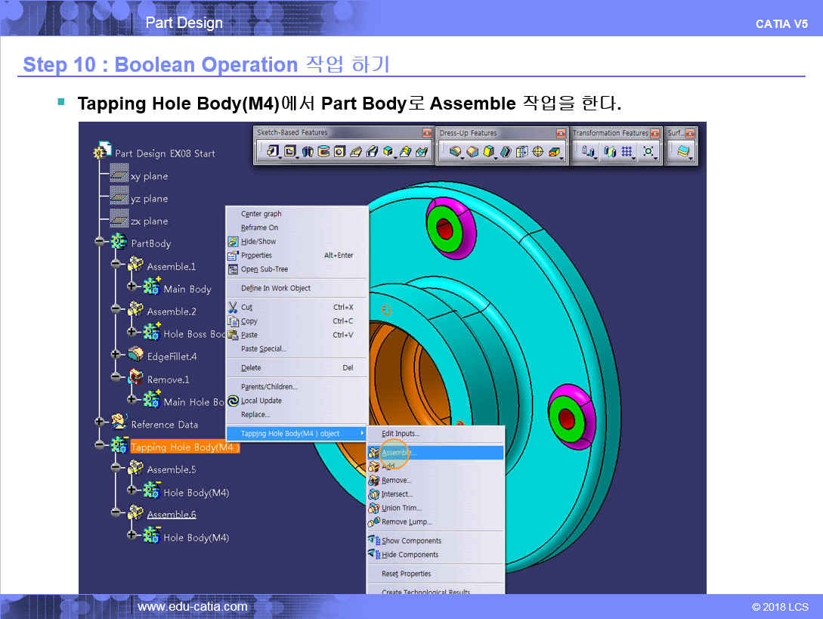Choose Hide Components in the submenu
This screenshot has width=823, height=619.
410,555
